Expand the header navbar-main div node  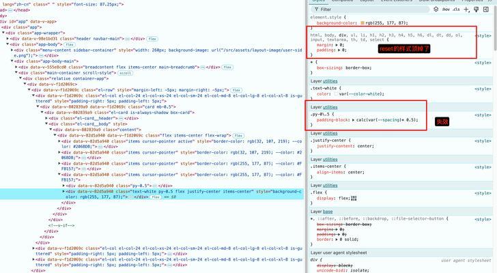pos(8,39)
